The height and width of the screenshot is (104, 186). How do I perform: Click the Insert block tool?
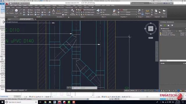(98, 12)
